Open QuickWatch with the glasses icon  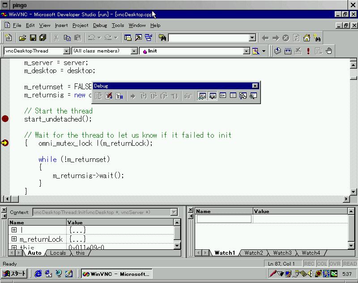point(188,96)
